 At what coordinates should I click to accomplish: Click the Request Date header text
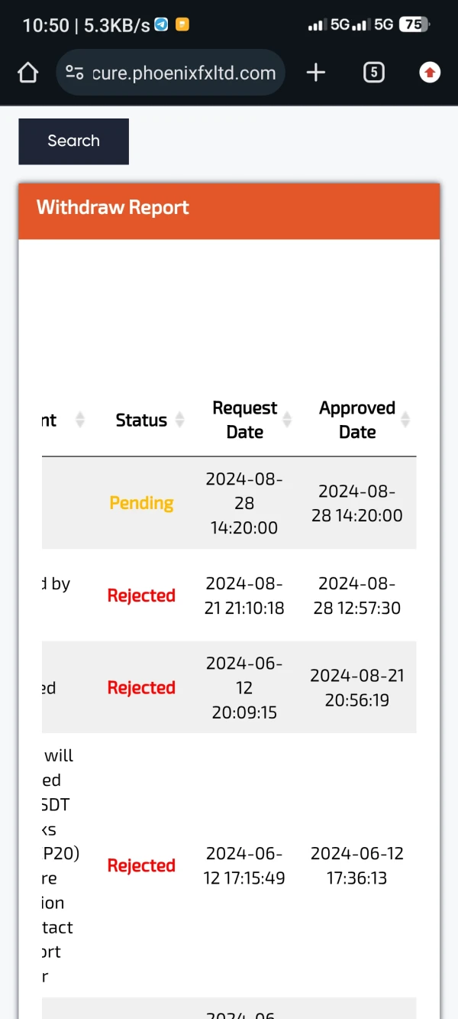244,420
